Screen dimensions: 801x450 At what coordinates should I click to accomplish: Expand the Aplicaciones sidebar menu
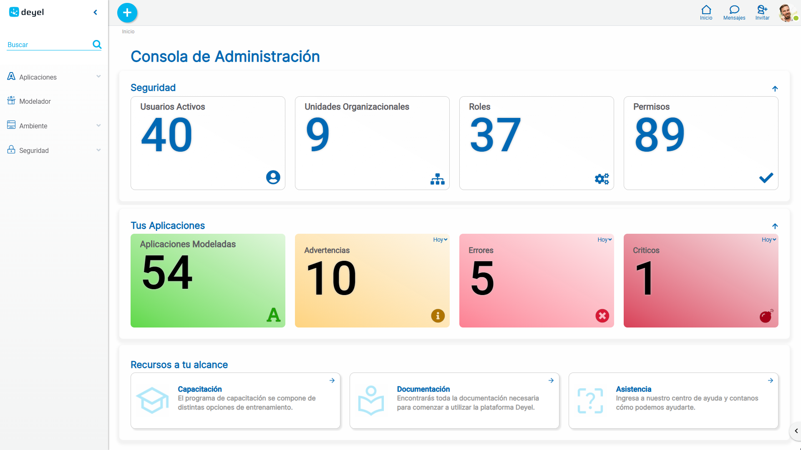click(x=54, y=77)
